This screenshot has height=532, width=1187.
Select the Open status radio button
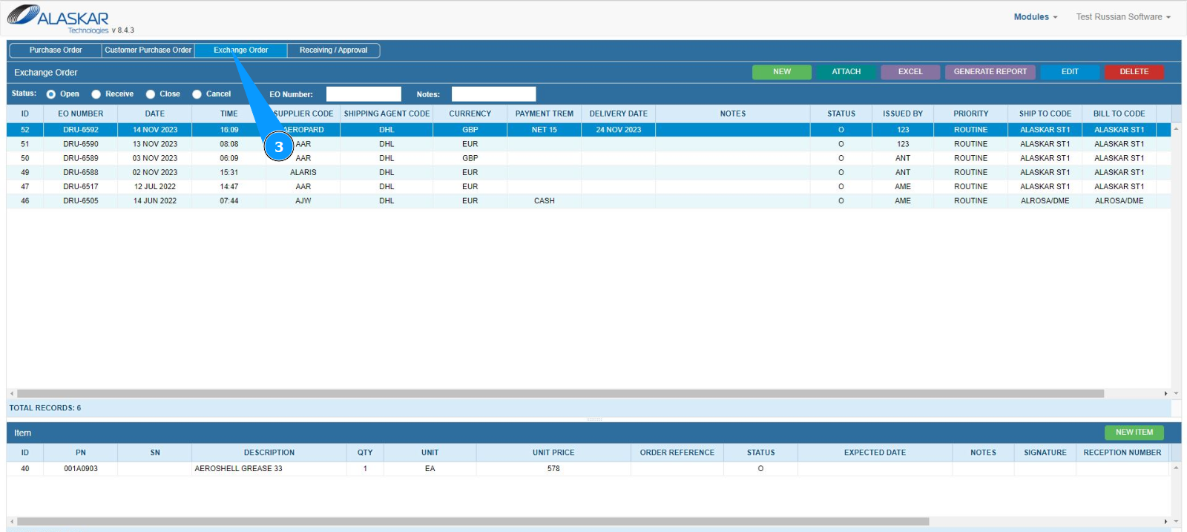coord(51,94)
